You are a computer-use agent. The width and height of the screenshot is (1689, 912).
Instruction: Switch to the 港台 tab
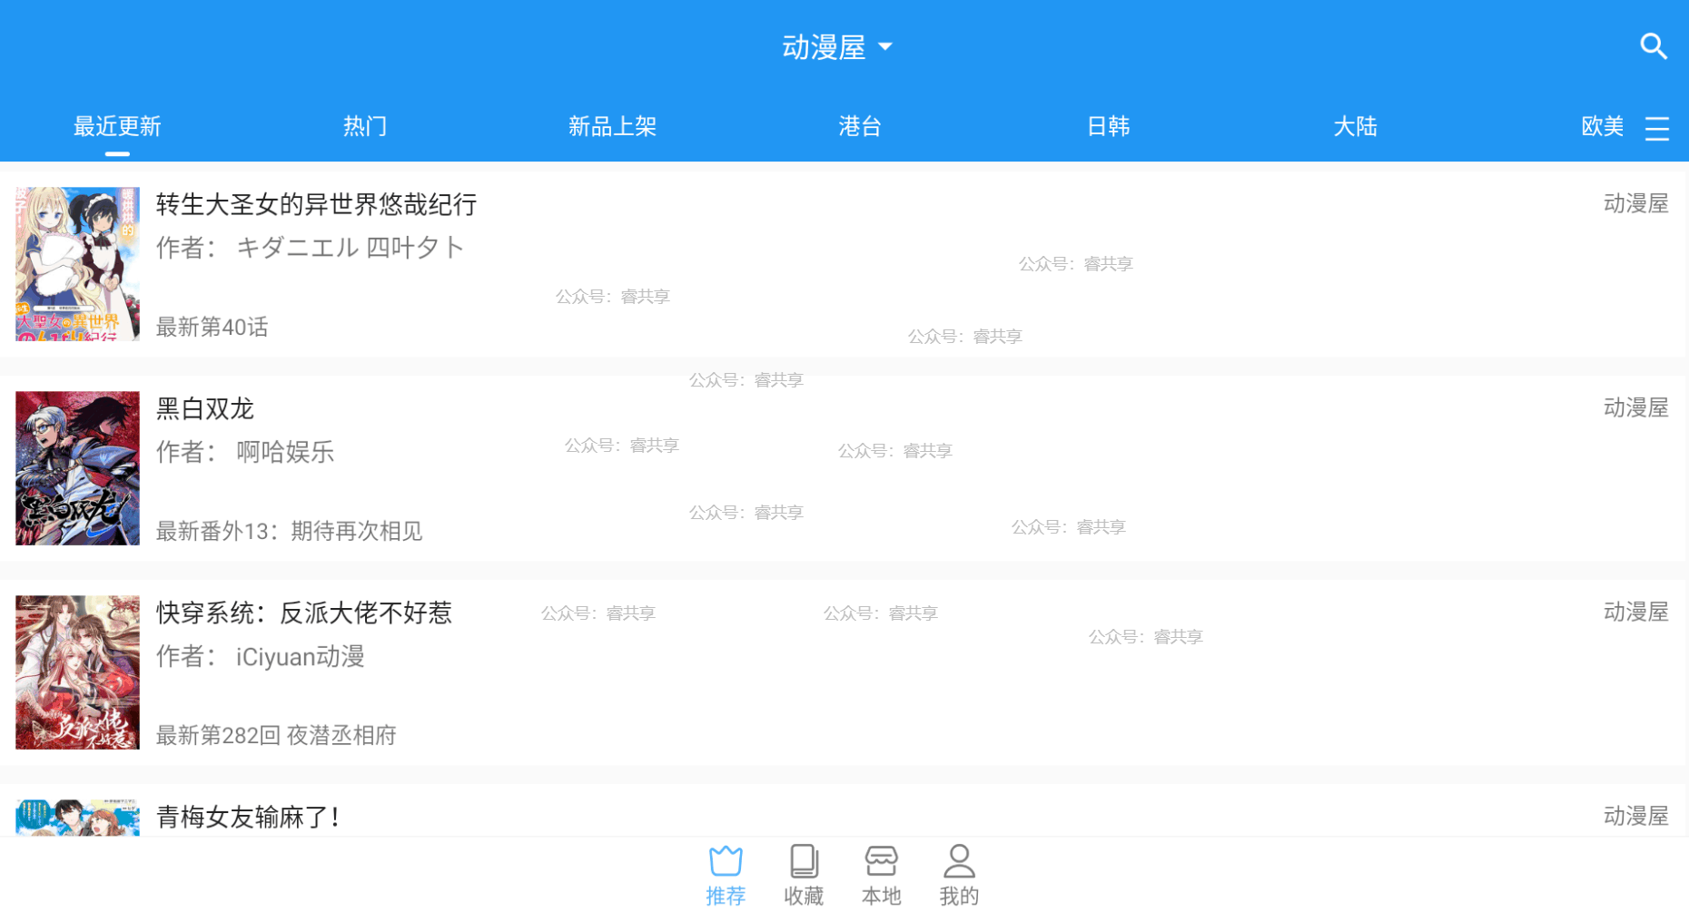tap(860, 126)
